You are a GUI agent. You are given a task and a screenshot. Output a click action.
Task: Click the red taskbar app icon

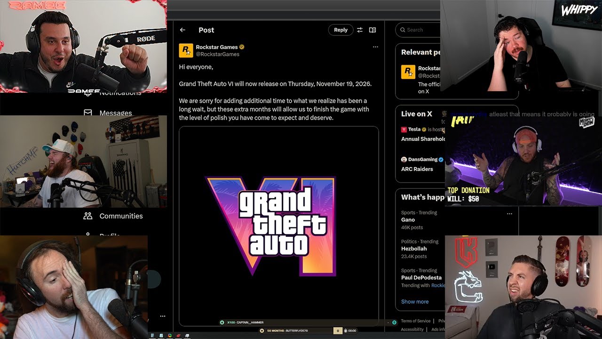click(178, 335)
